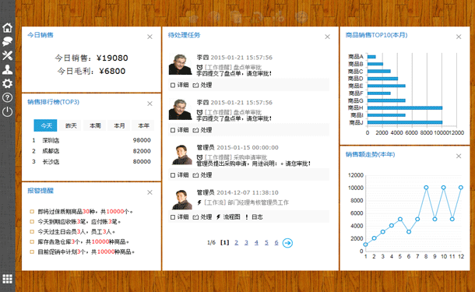This screenshot has width=475, height=292.
Task: Click the 目前促销中计划 alert line
Action: tap(82, 252)
